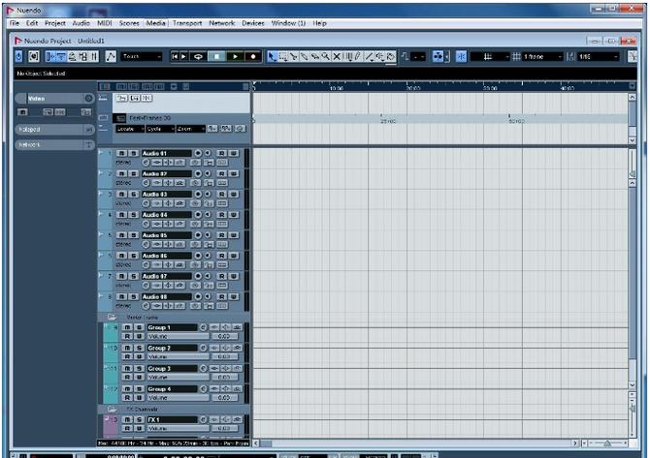Click the horizontal scrollbar thumb of the event display
Image resolution: width=650 pixels, height=458 pixels.
click(266, 443)
